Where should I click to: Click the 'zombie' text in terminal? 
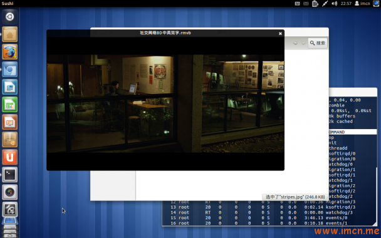click(x=337, y=105)
